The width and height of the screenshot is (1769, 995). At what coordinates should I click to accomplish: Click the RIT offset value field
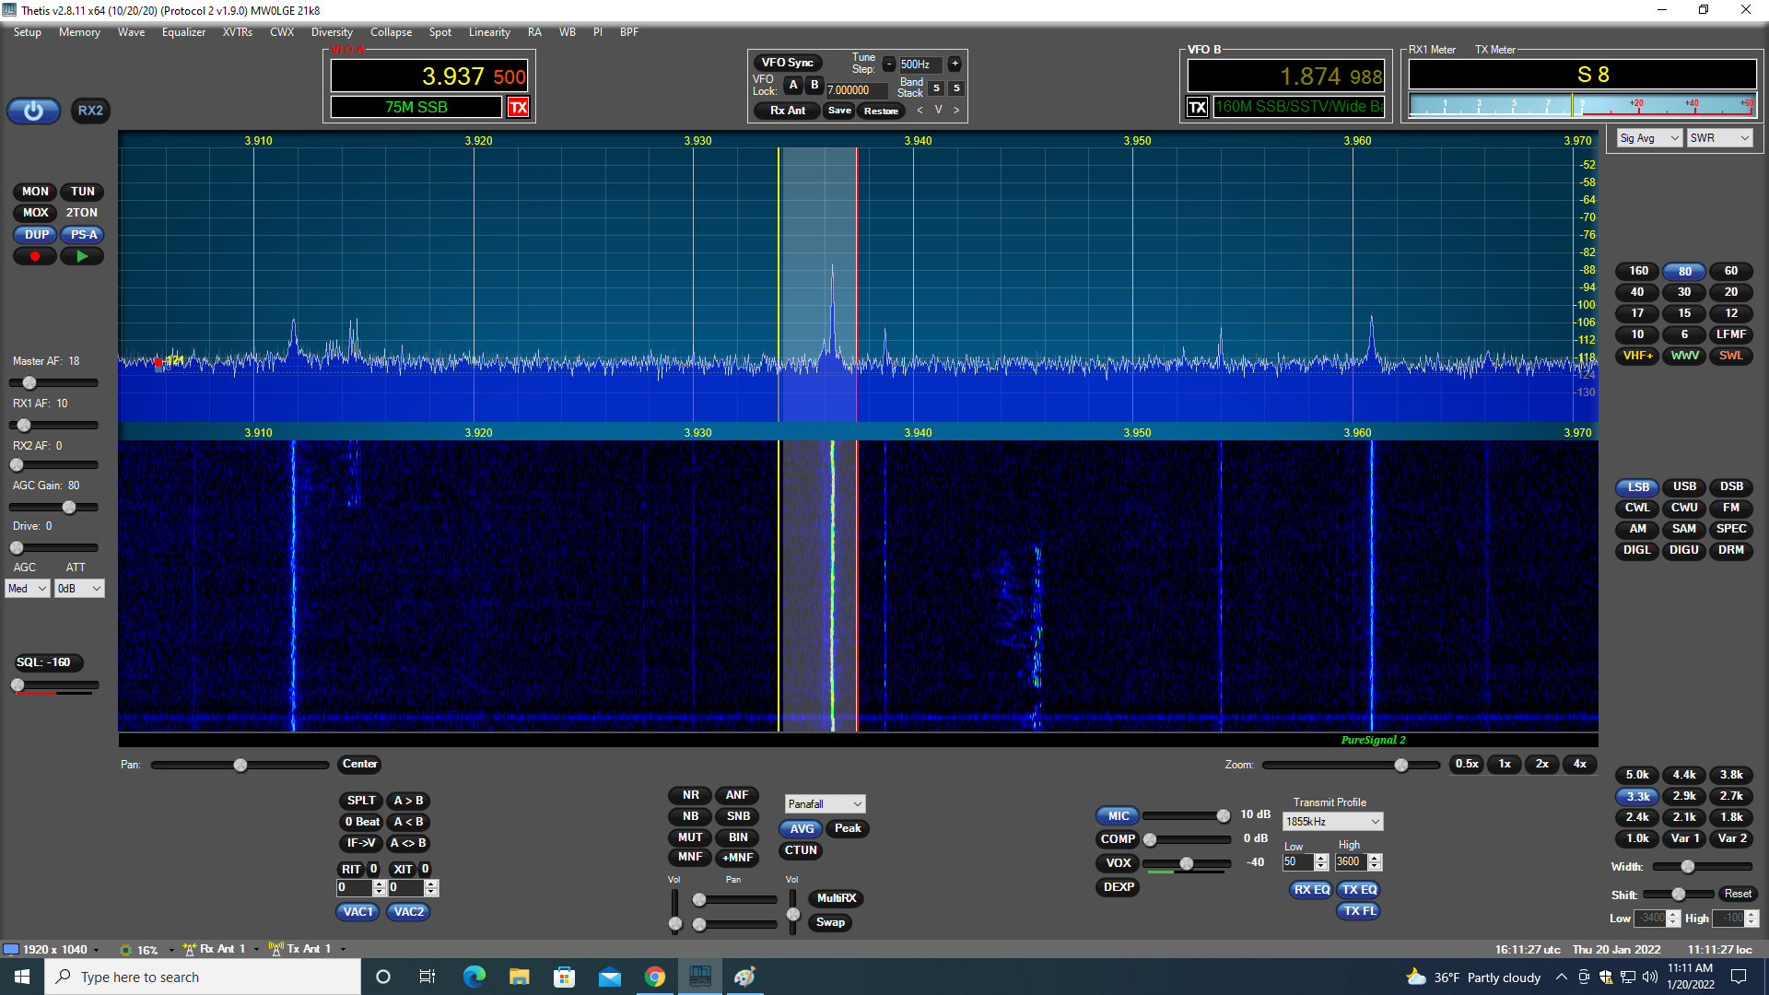click(x=354, y=888)
